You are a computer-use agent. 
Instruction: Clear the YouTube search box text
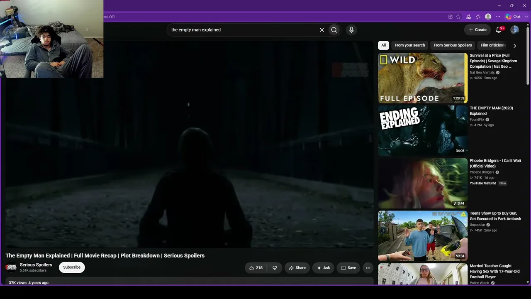(322, 30)
